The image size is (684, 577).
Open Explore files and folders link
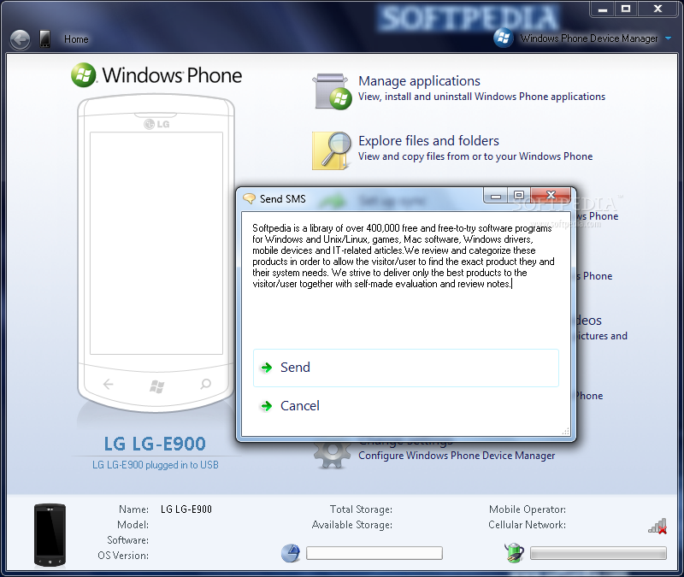pos(428,141)
